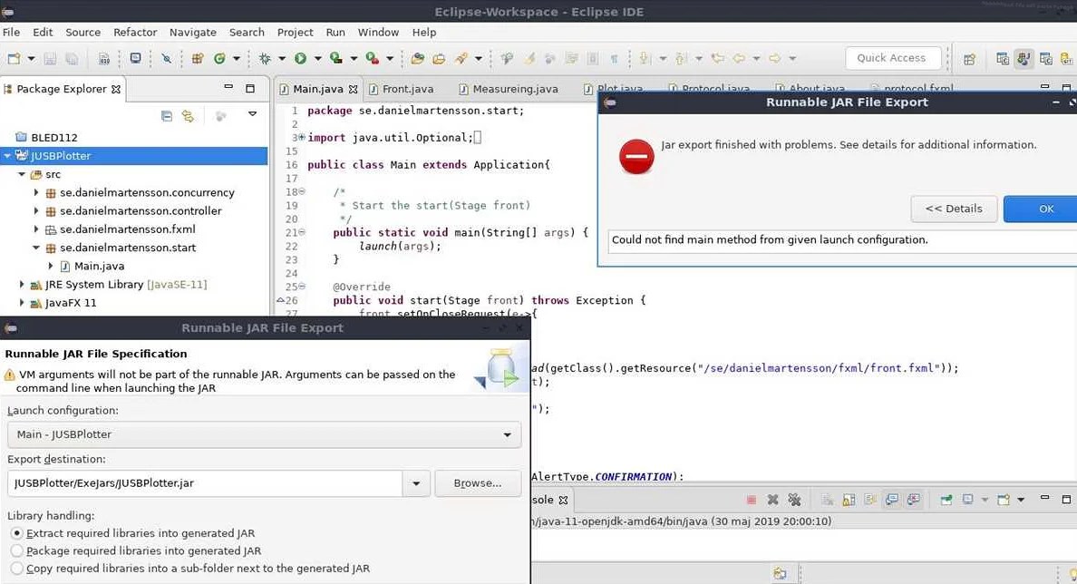Open the Refactor menu
The width and height of the screenshot is (1077, 584).
point(134,32)
